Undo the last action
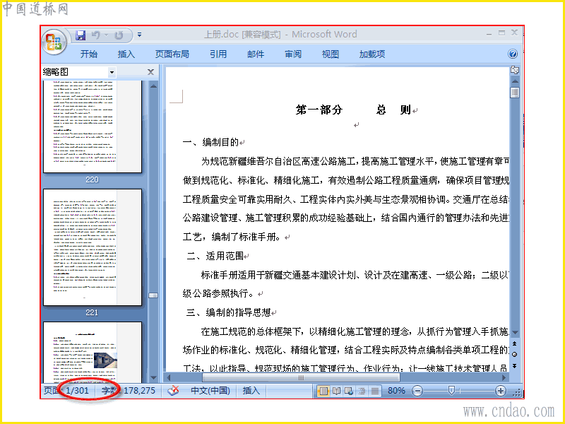Image resolution: width=565 pixels, height=424 pixels. pos(96,35)
